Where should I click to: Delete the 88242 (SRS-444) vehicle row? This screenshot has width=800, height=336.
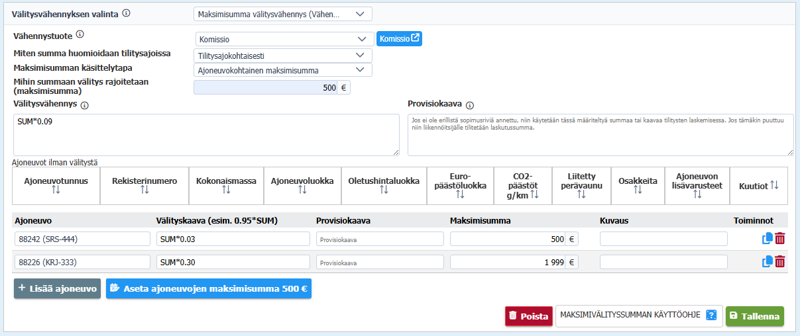click(x=780, y=239)
